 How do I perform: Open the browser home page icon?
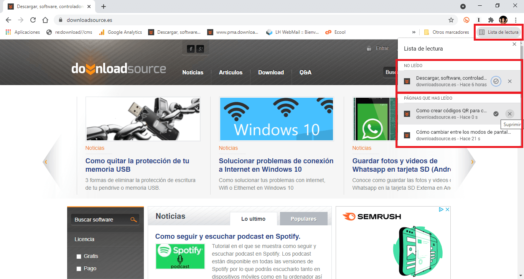point(45,20)
